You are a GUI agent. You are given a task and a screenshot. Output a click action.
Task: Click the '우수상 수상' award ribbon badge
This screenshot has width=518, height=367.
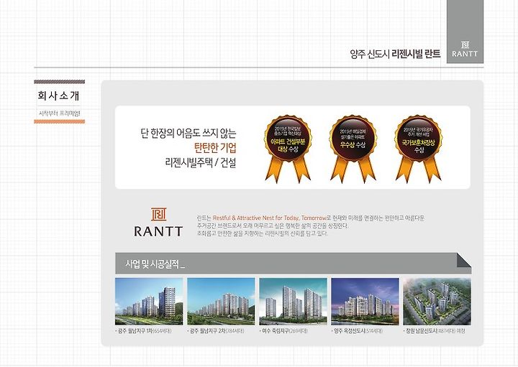pos(353,149)
